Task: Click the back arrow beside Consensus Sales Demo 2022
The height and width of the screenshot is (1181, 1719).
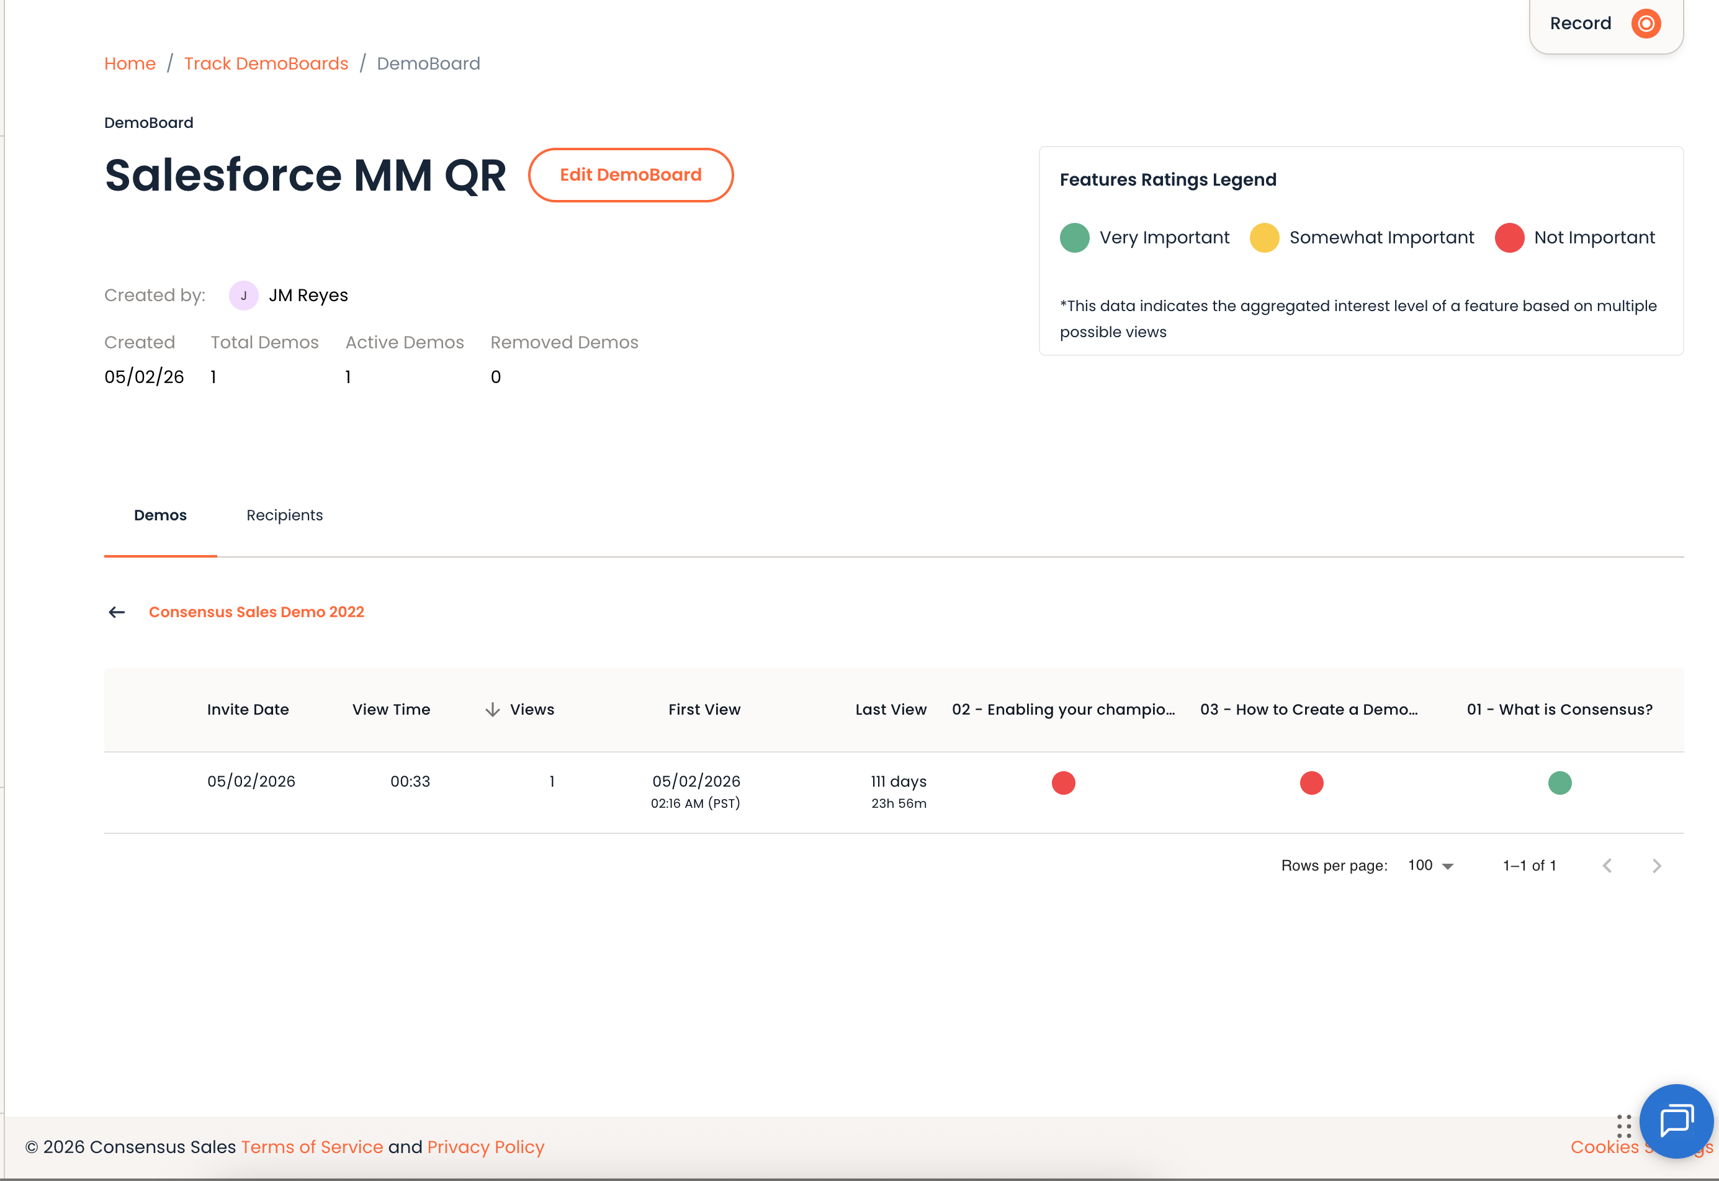Action: (x=117, y=612)
